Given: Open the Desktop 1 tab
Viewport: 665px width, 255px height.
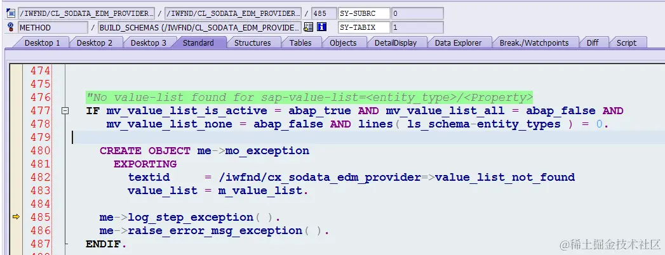Looking at the screenshot, I should (42, 43).
